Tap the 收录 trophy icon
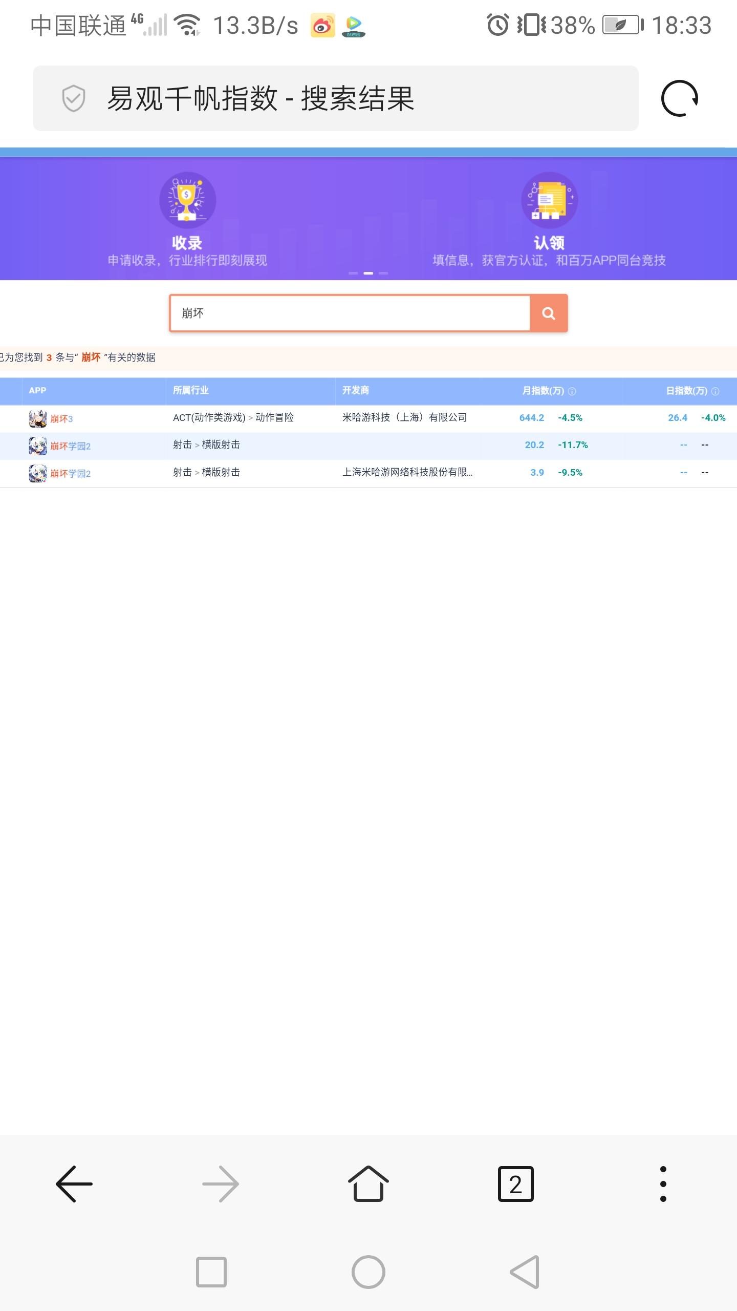 pyautogui.click(x=187, y=200)
